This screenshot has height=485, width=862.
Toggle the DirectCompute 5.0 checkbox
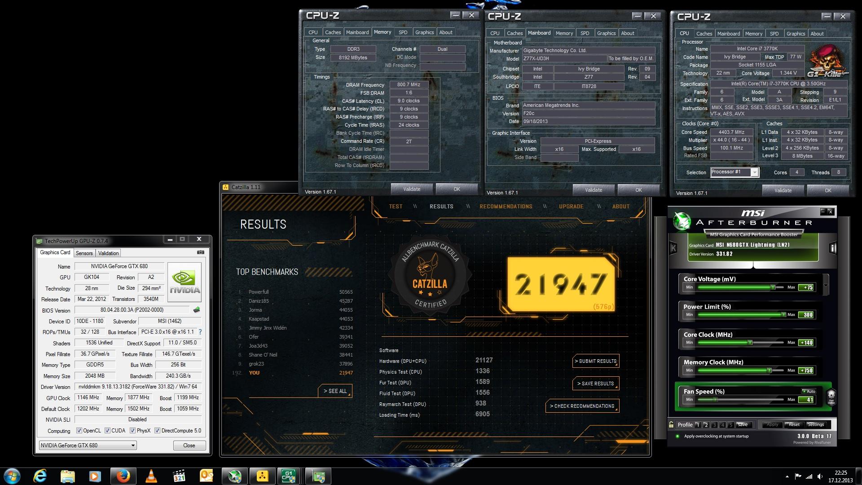click(x=157, y=431)
